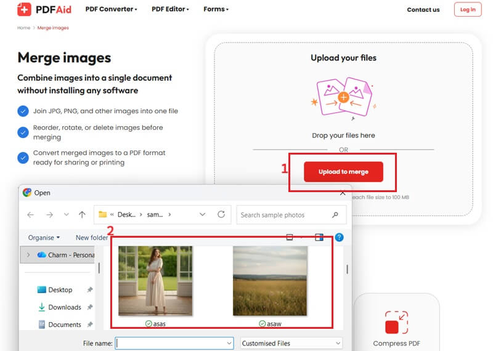Expand chevron after sam... path segment
Screen dimensions: 493x351
(x=169, y=215)
